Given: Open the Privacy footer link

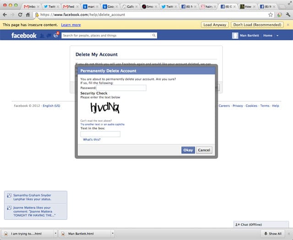Looking at the screenshot, I should point(238,106).
